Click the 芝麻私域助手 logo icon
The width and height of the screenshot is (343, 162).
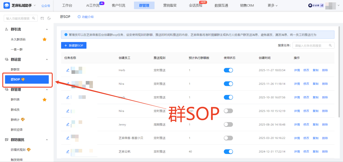[7, 5]
